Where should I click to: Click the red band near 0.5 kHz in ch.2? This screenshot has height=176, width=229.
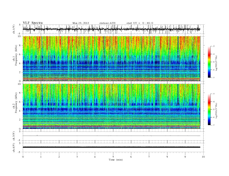(x=111, y=127)
